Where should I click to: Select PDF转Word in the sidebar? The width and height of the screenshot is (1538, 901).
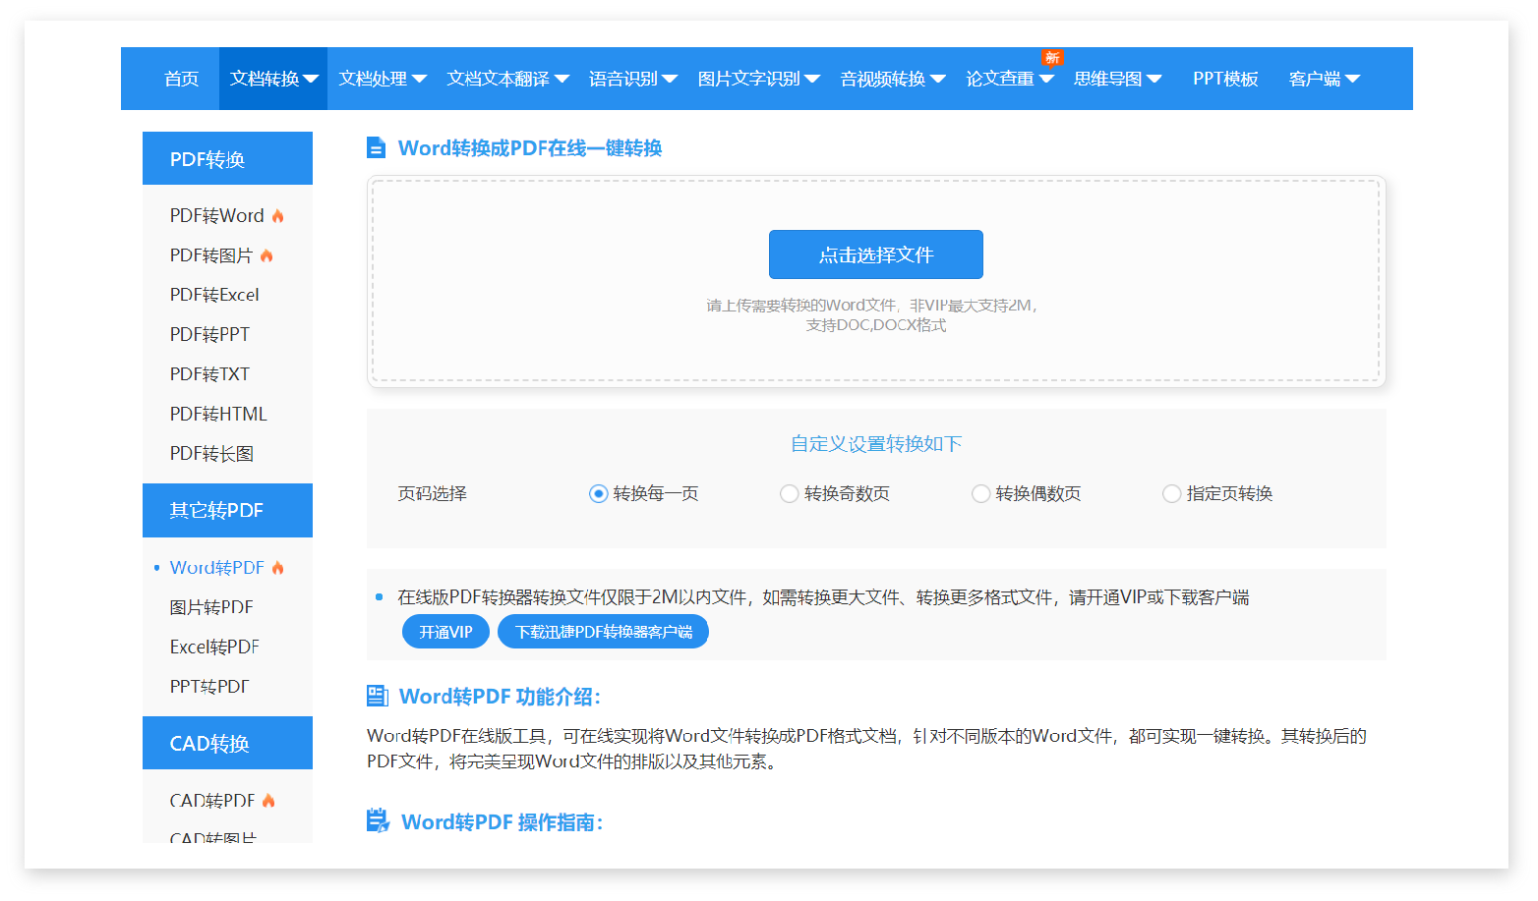pos(217,216)
